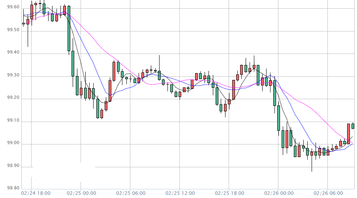
Task: Click the 02/25 06:00 time axis label
Action: point(131,194)
